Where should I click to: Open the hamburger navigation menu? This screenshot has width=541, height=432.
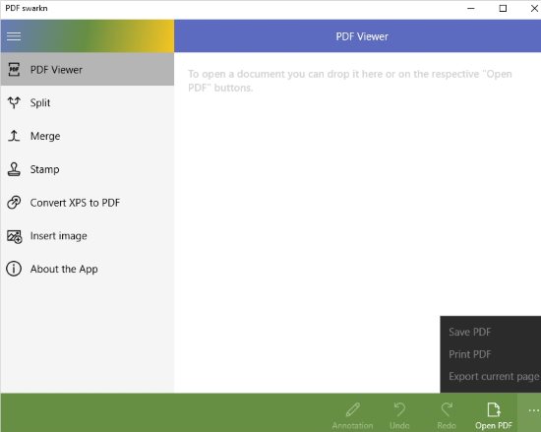tap(14, 36)
